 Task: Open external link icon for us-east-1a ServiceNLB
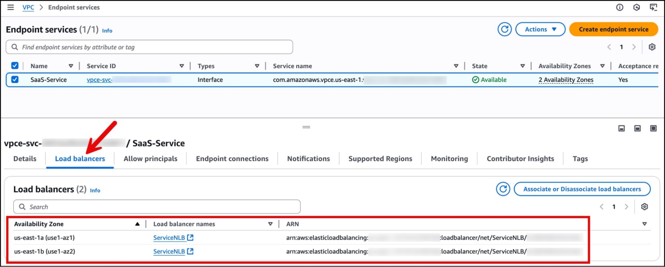tap(190, 237)
